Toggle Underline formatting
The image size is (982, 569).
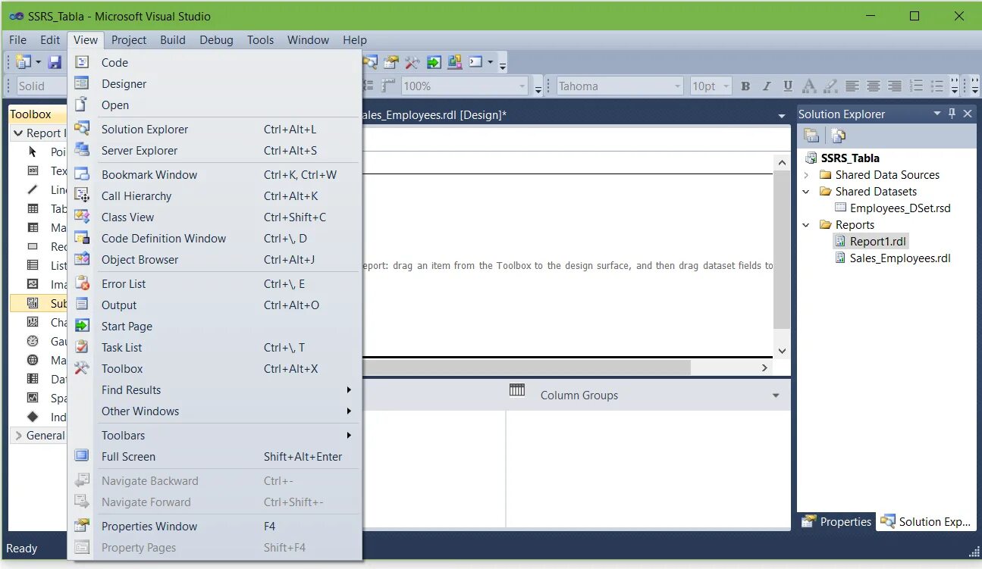click(788, 86)
